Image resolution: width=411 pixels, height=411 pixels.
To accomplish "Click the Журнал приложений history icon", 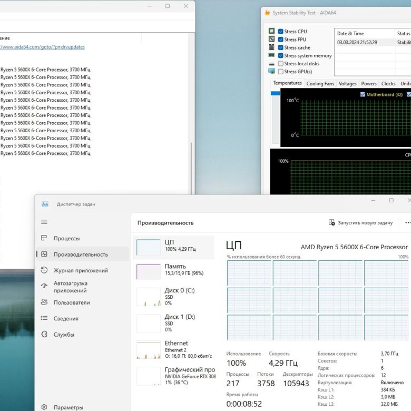I will (44, 270).
